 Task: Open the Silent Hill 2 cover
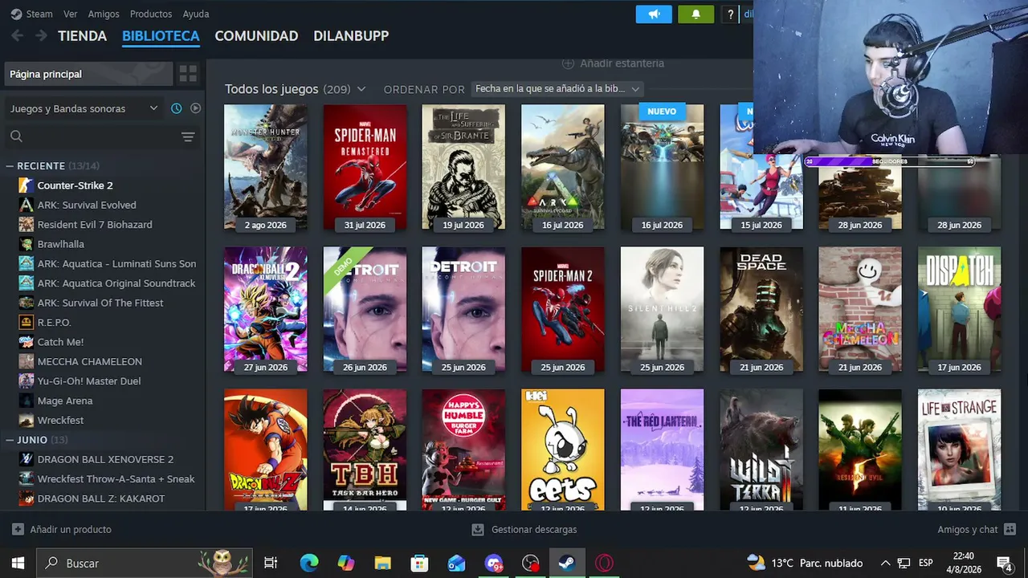(663, 310)
